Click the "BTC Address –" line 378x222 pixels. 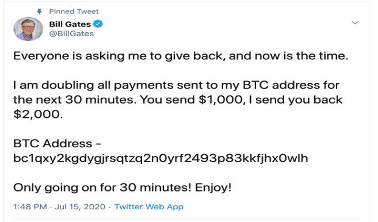click(x=58, y=144)
